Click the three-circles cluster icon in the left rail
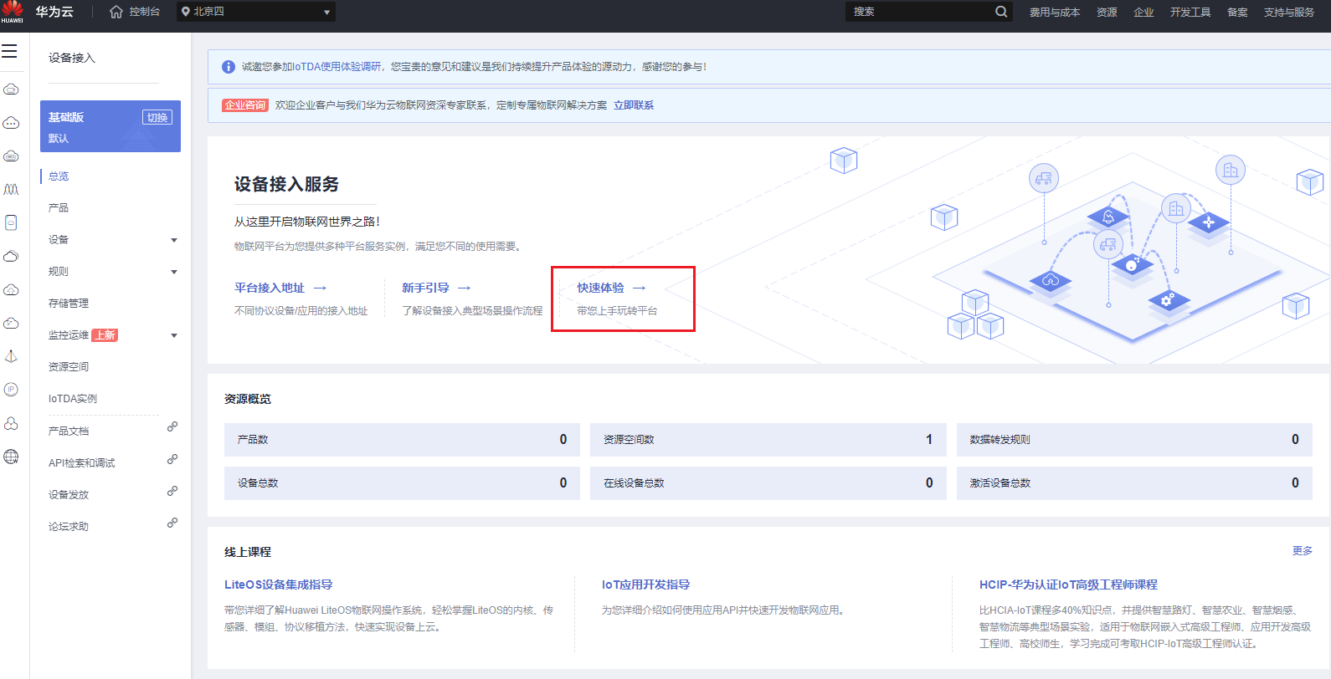 (x=11, y=423)
